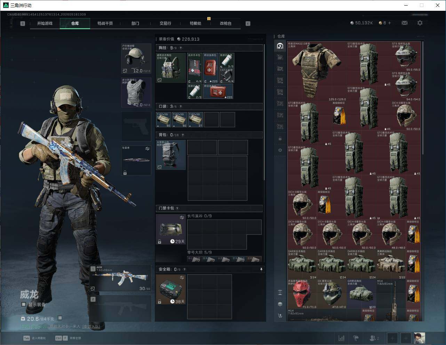Screen dimensions: 446x345
Task: Pin the 安全箱 section with pin icon
Action: (x=261, y=270)
